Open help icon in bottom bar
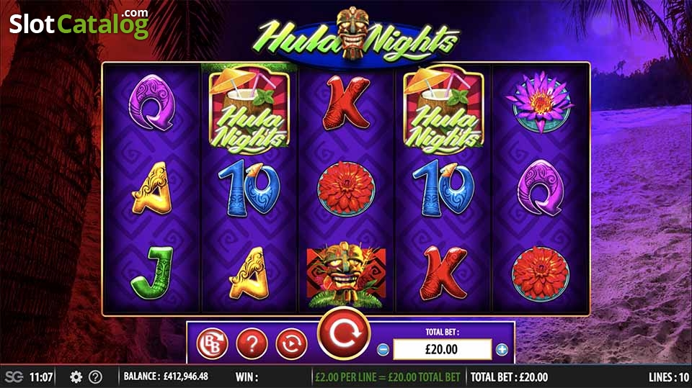 [x=95, y=377]
